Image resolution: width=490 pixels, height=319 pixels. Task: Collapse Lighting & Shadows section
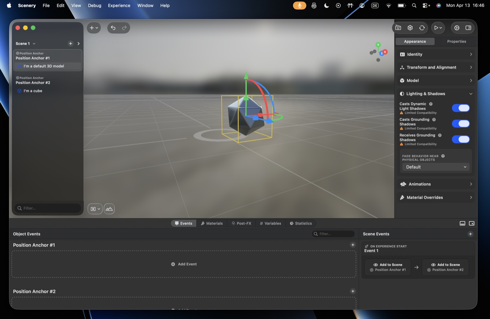[436, 94]
